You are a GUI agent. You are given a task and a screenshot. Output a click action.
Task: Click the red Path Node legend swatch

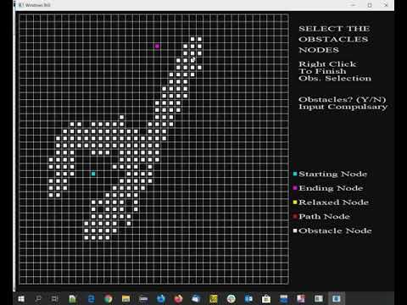tap(295, 216)
